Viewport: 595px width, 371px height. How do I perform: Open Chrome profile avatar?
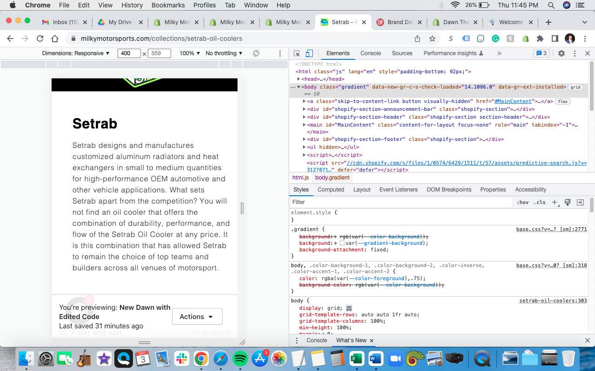coord(570,38)
